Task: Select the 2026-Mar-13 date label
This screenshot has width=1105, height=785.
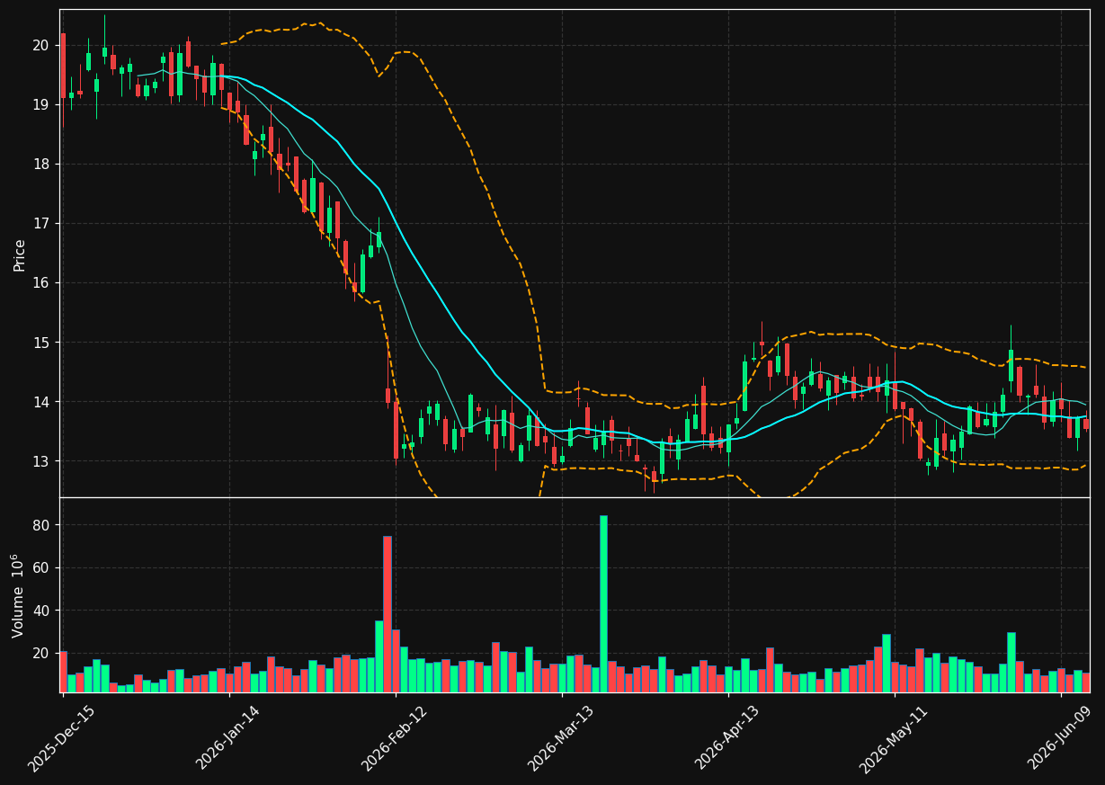Action: 560,739
